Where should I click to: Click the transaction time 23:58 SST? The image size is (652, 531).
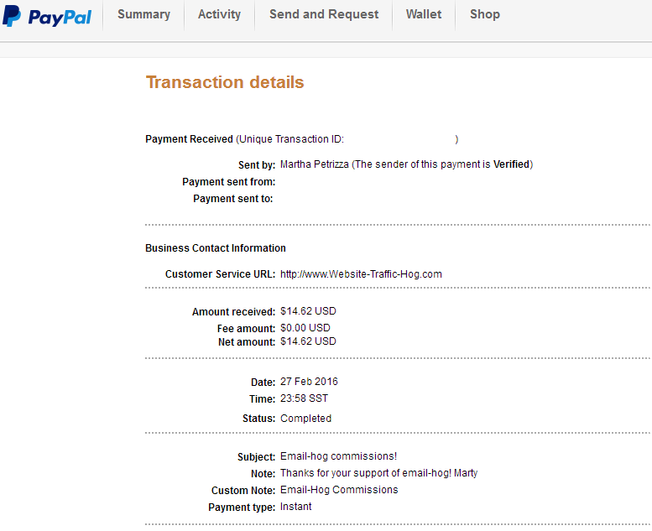pyautogui.click(x=304, y=398)
